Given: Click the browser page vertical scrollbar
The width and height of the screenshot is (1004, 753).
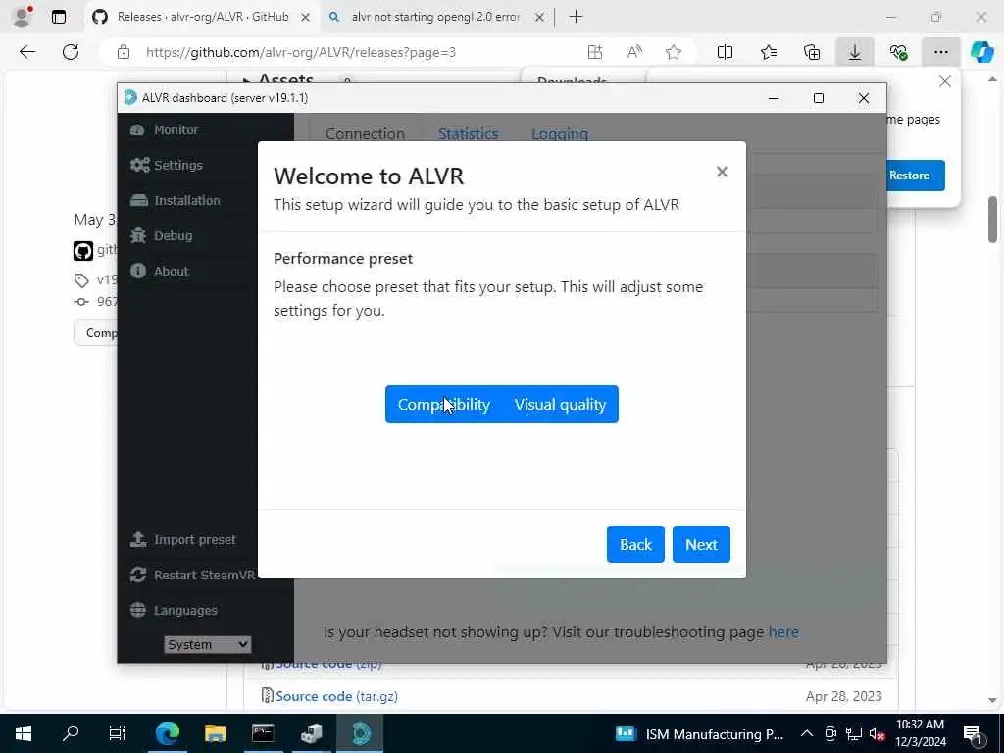Looking at the screenshot, I should point(992,220).
